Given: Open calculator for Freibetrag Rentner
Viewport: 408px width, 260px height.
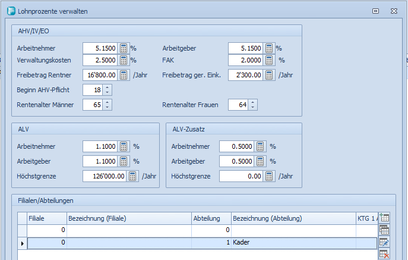Looking at the screenshot, I should click(x=124, y=75).
